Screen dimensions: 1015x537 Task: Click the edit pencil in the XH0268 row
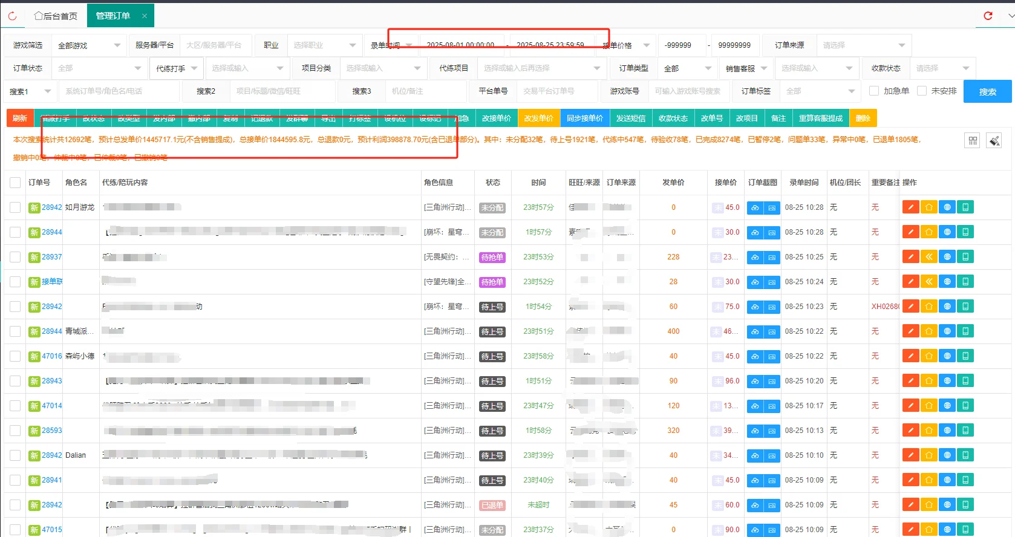click(911, 307)
